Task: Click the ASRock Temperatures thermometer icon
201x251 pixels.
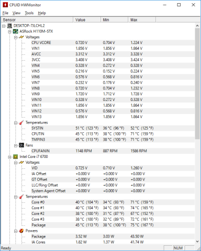Action: point(21,122)
